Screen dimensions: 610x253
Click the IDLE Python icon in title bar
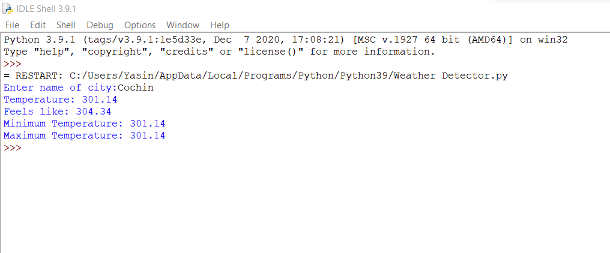point(7,8)
